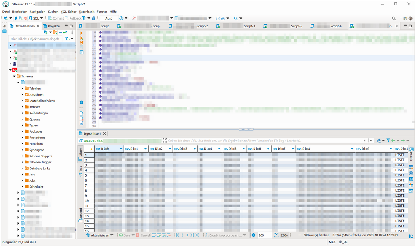Screen dimensions: 416x247
Task: Click the blue search magnifier in the main toolbar
Action: 236,18
